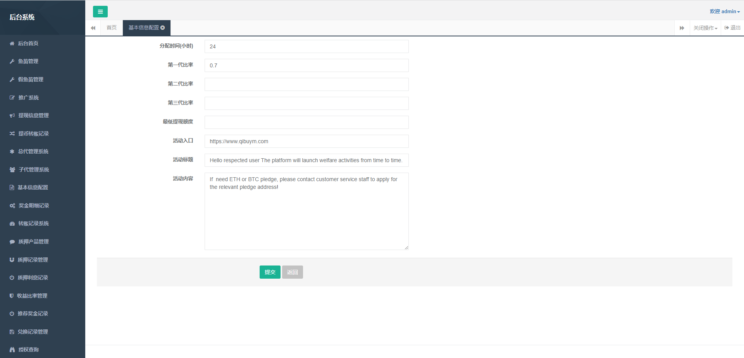Click the gray 返回 button
Image resolution: width=744 pixels, height=358 pixels.
(292, 272)
